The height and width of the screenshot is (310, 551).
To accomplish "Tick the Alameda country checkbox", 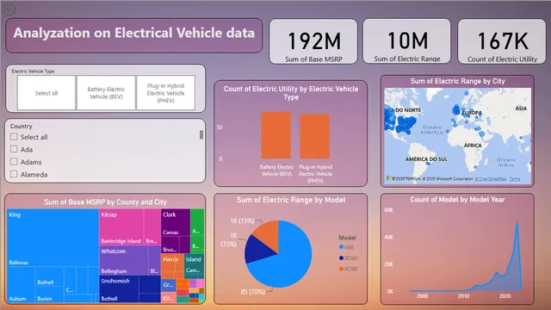I will pyautogui.click(x=14, y=174).
